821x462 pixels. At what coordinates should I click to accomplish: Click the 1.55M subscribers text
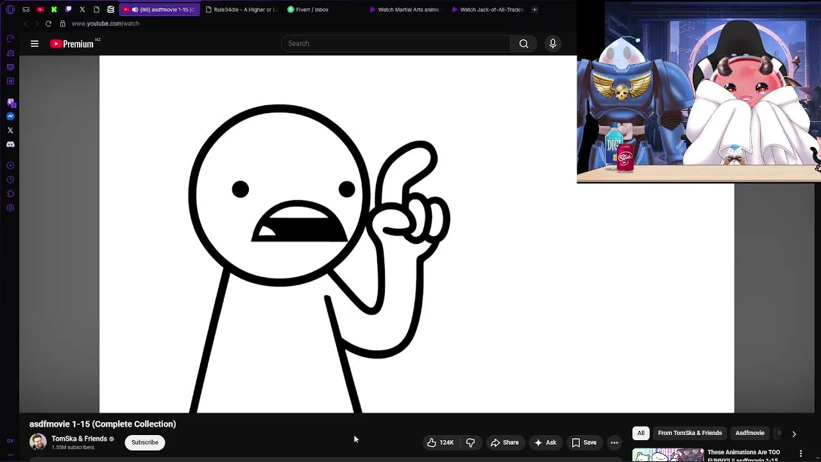pyautogui.click(x=72, y=447)
